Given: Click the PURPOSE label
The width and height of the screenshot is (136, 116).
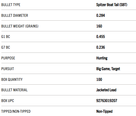Looking at the screenshot, I should pos(8,58).
